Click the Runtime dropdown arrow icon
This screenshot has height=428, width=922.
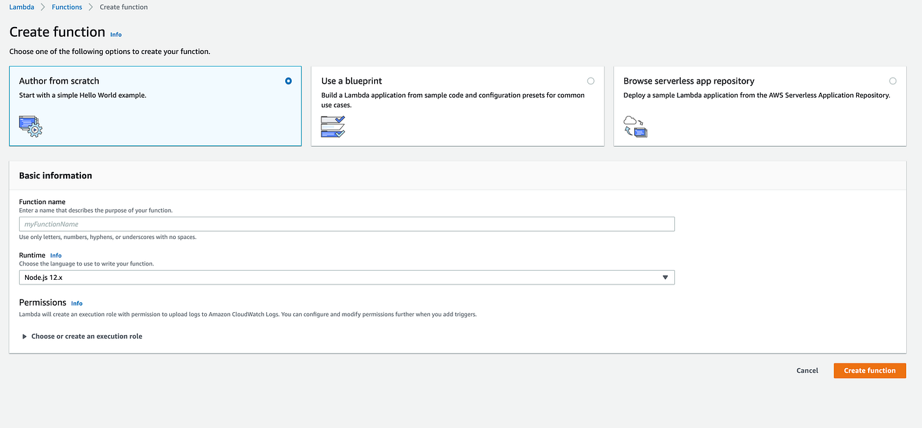click(665, 277)
